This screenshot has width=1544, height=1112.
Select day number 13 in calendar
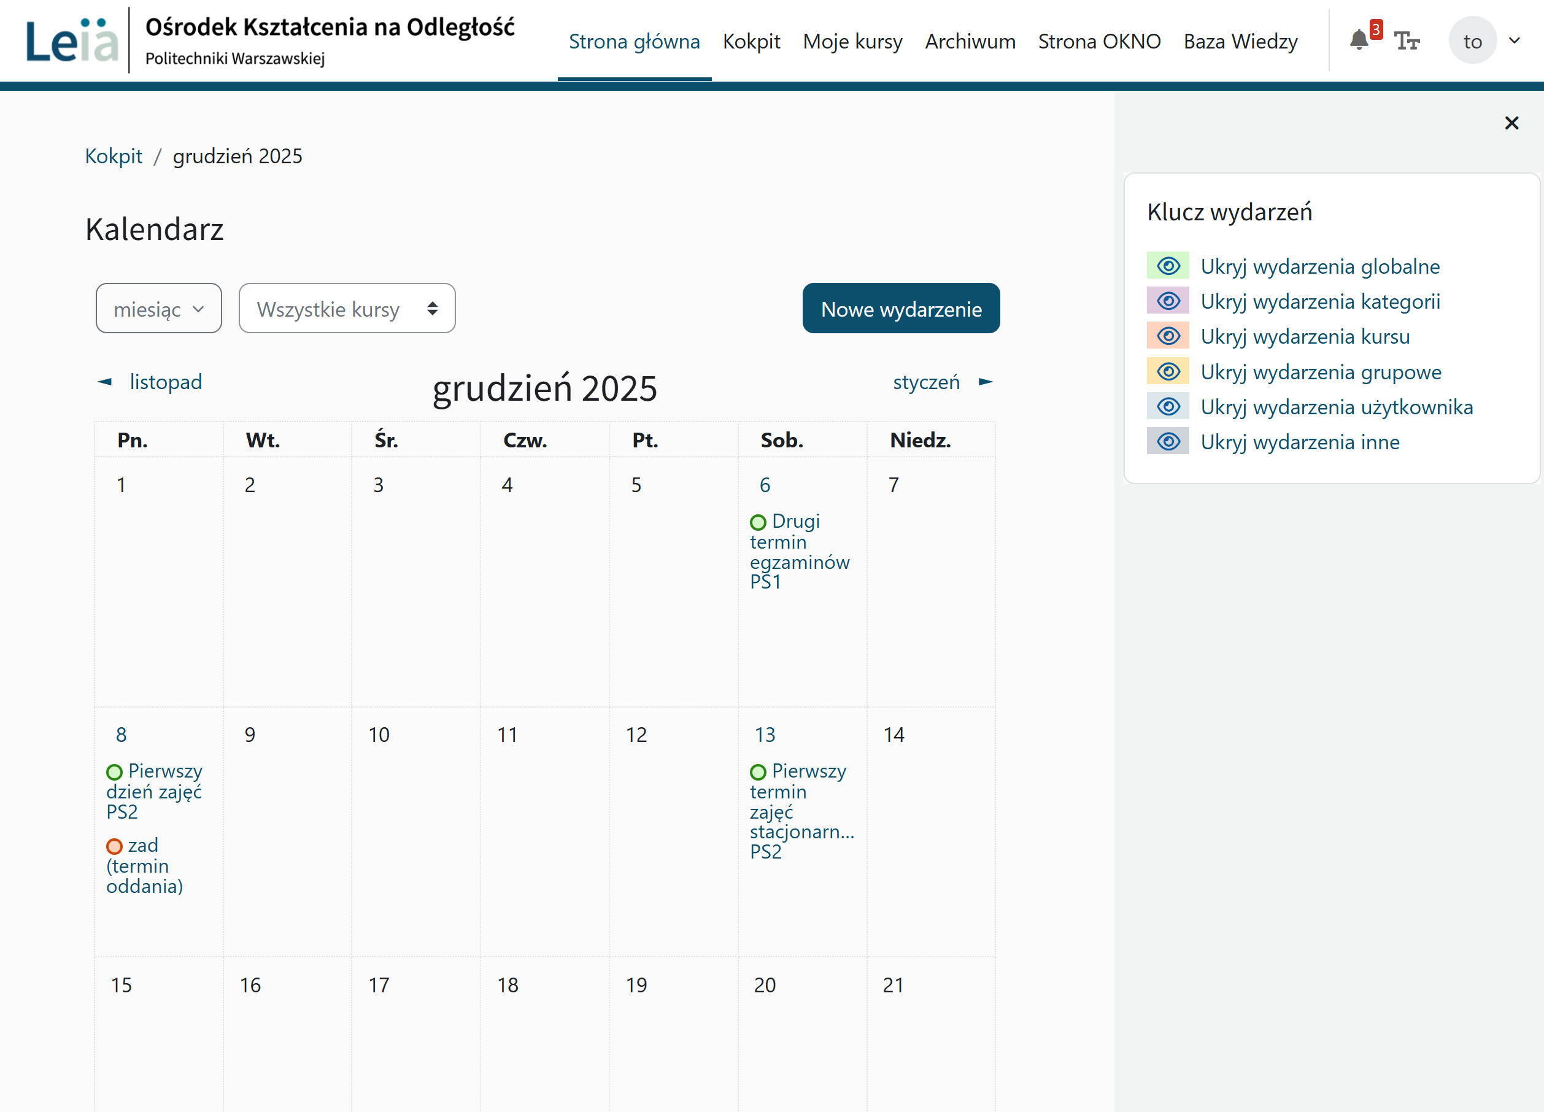(x=765, y=735)
